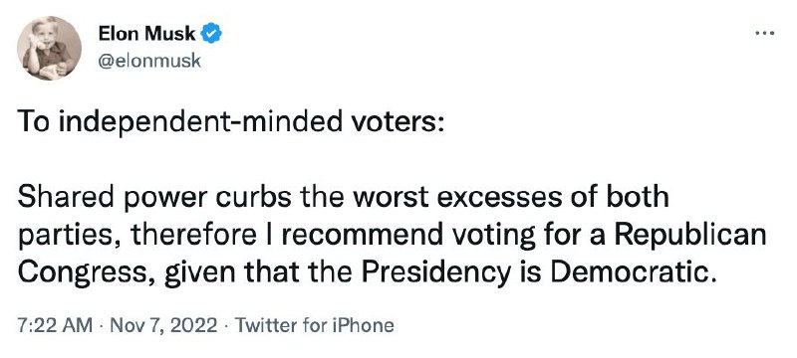Select the Nov 7, 2022 date
The height and width of the screenshot is (358, 797).
pyautogui.click(x=163, y=325)
